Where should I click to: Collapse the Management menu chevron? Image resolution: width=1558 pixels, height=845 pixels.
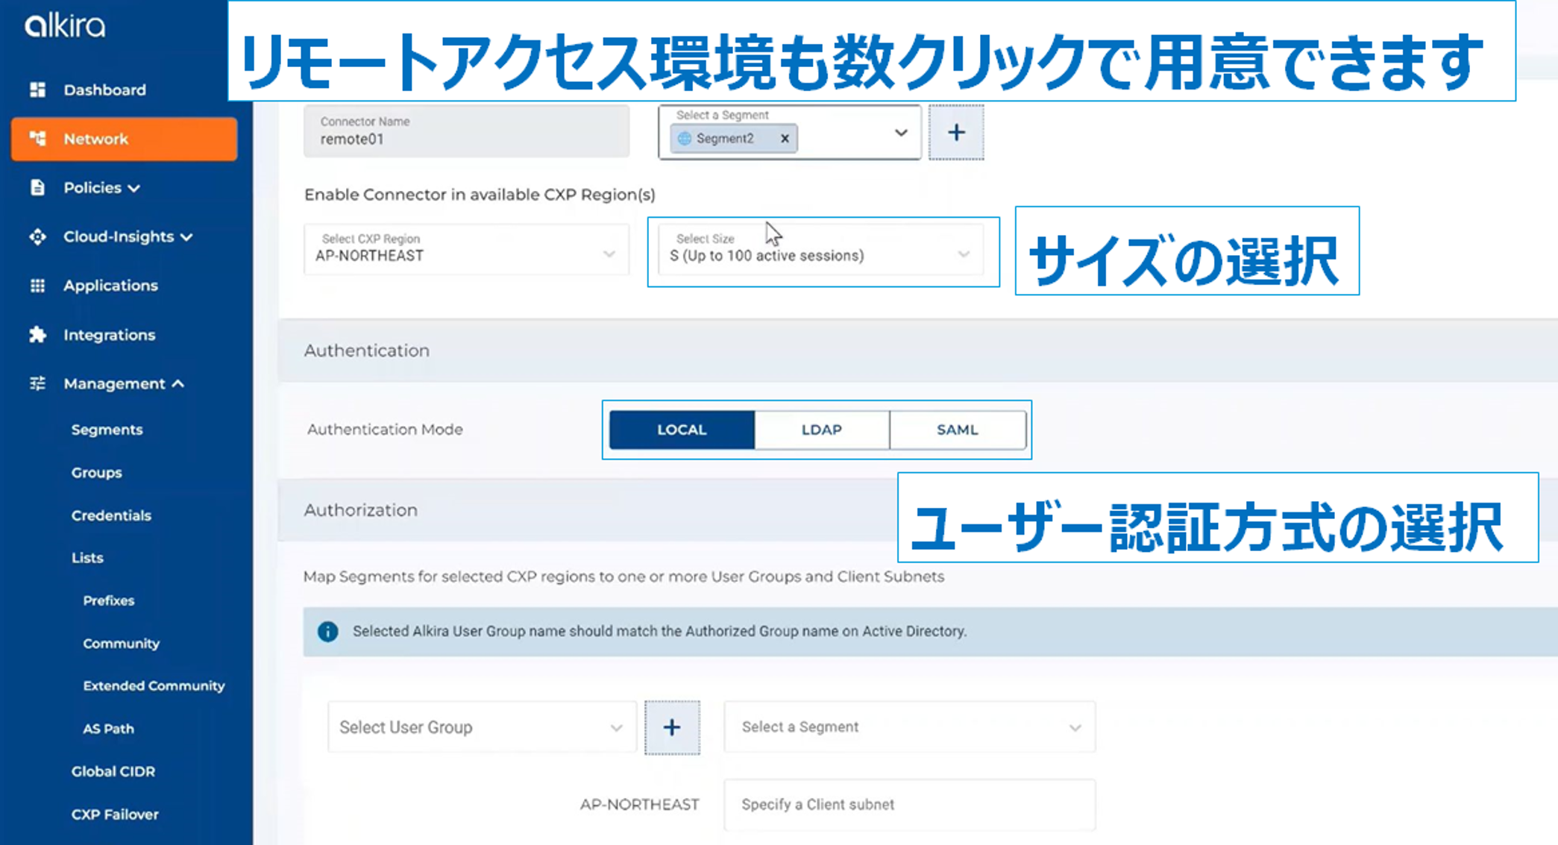point(178,383)
